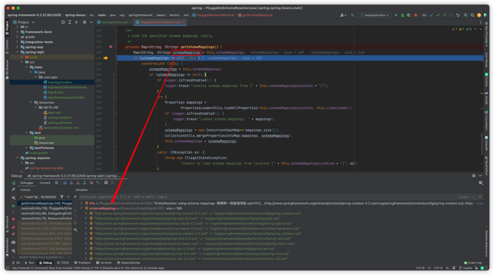Screen dimensions: 494x275
Task: Click the Evaluate expression input field
Action: [268, 197]
